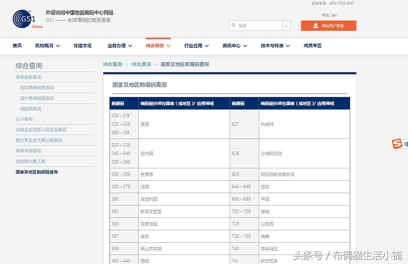Select 中文 language option
The height and width of the screenshot is (264, 408).
pos(326,15)
